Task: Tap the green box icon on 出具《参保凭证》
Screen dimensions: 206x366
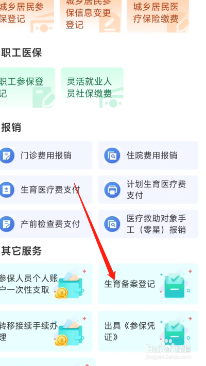Action: (x=175, y=332)
